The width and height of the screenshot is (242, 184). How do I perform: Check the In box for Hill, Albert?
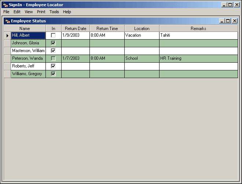tap(53, 35)
